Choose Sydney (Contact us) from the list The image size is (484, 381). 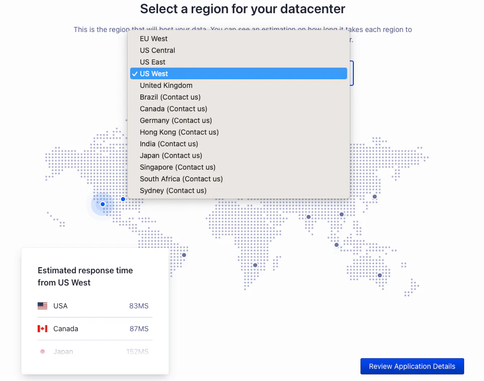(238, 190)
